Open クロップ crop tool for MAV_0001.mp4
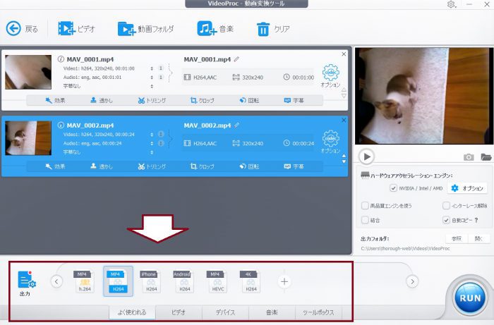The width and height of the screenshot is (494, 325). (203, 100)
